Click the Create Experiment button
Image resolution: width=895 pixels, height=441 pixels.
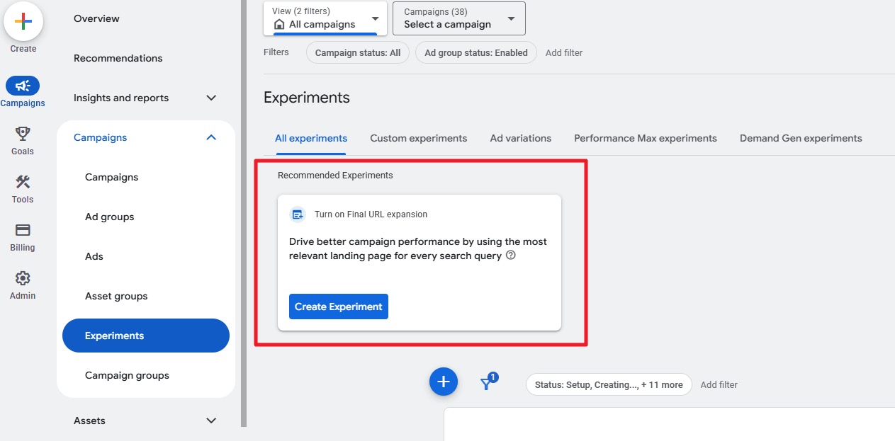coord(338,307)
